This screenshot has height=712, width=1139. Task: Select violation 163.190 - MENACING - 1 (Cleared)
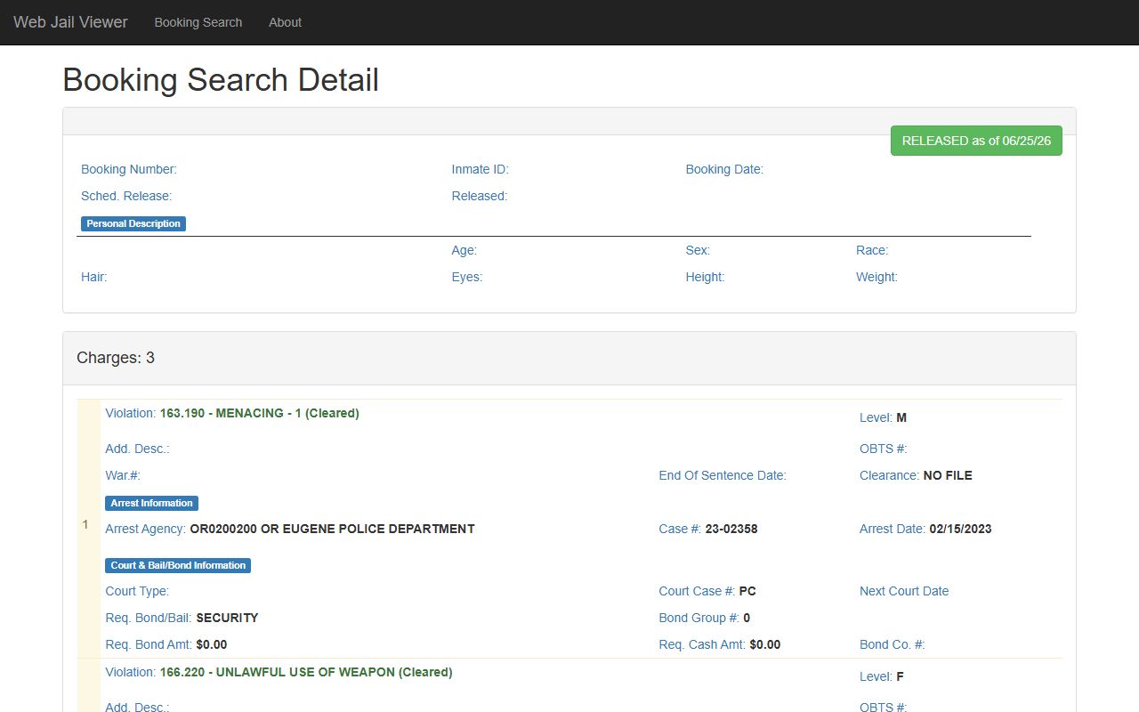(x=260, y=413)
